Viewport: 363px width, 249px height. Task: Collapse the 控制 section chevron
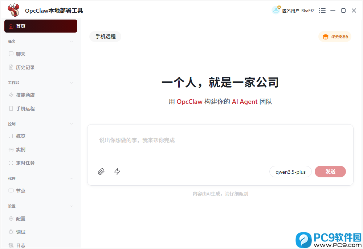72,124
